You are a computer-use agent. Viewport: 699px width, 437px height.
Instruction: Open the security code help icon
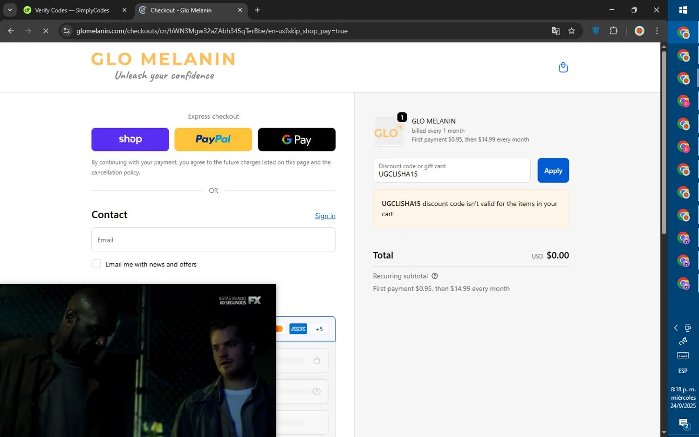[316, 391]
